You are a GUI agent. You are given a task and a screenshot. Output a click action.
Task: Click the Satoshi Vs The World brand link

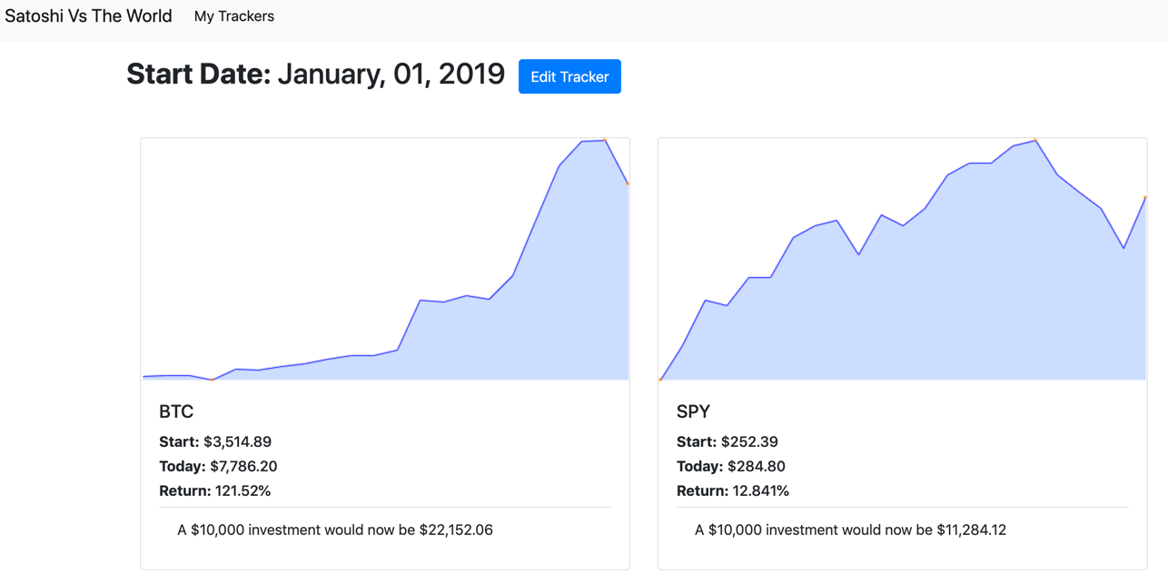(88, 16)
